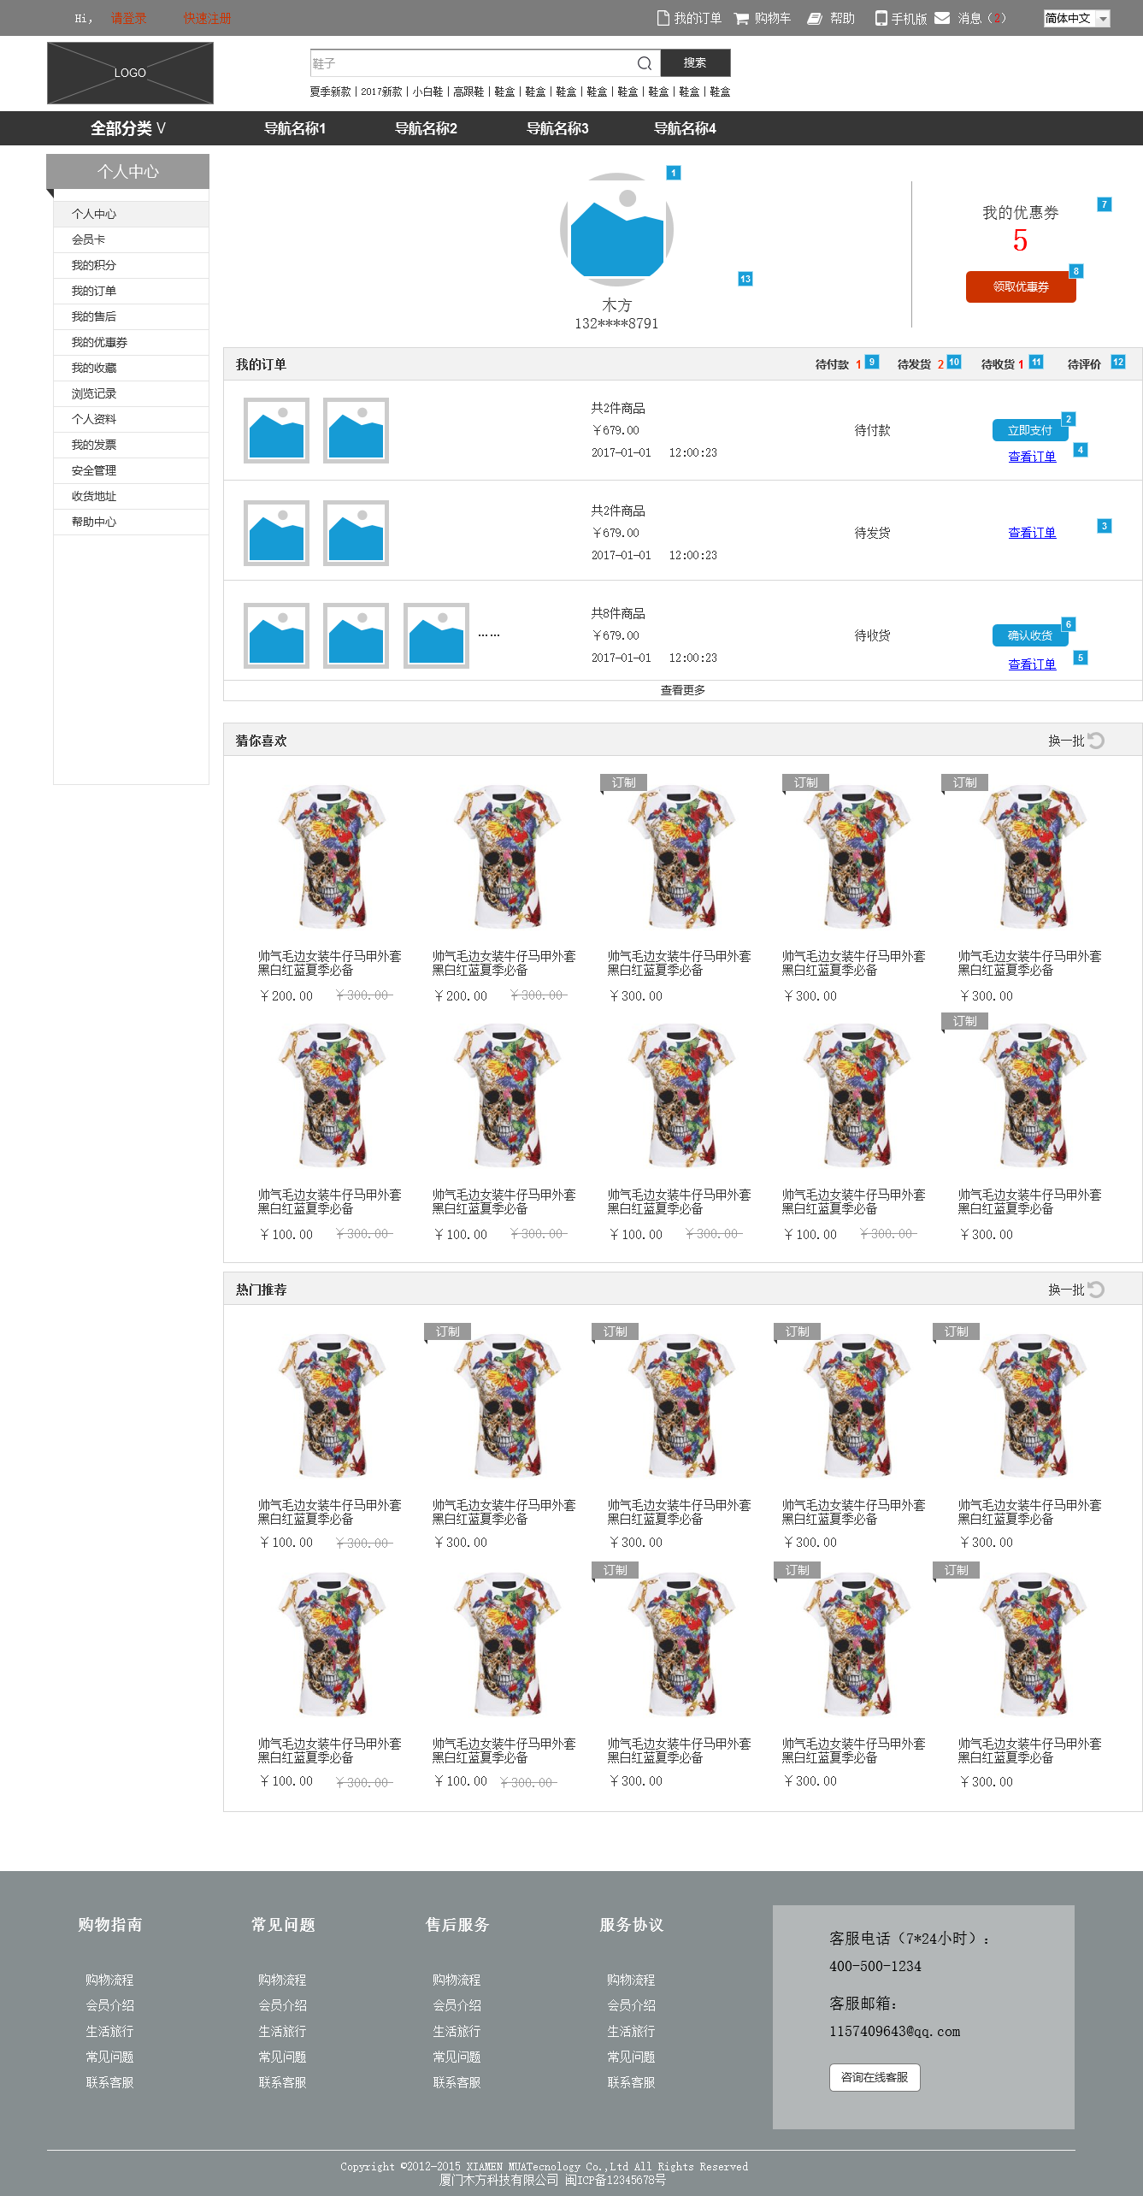Click the 我的订单 document icon in top bar
Viewport: 1143px width, 2196px height.
(x=663, y=18)
